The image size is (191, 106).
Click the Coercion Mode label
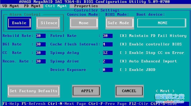click(x=84, y=15)
